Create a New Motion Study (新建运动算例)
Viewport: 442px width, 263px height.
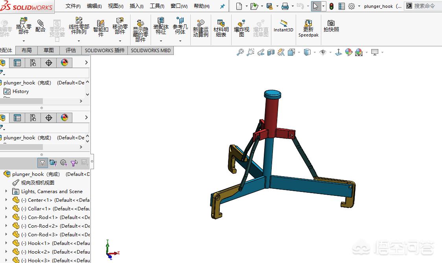201,28
